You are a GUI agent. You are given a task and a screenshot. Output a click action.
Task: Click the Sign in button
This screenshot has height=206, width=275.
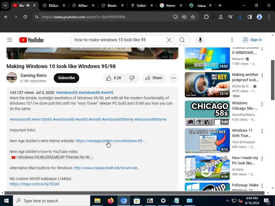click(252, 40)
